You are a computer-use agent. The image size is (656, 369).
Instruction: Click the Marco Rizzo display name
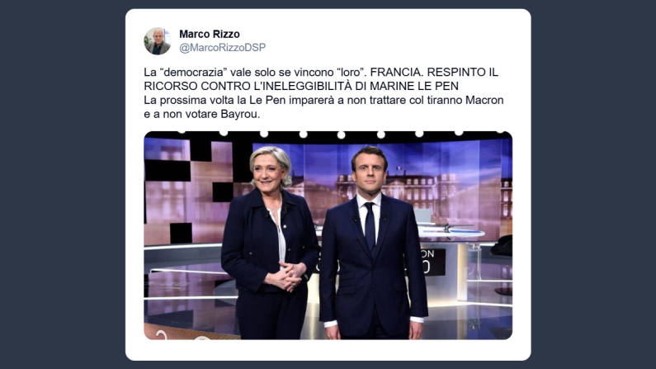pyautogui.click(x=210, y=34)
